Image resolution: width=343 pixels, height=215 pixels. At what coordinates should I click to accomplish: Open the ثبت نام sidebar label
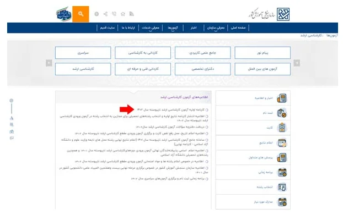click(x=268, y=113)
